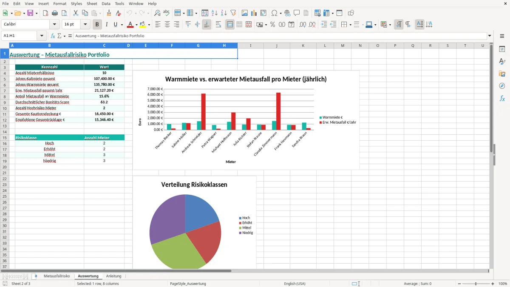
Task: Insert a comment
Action: (x=297, y=13)
